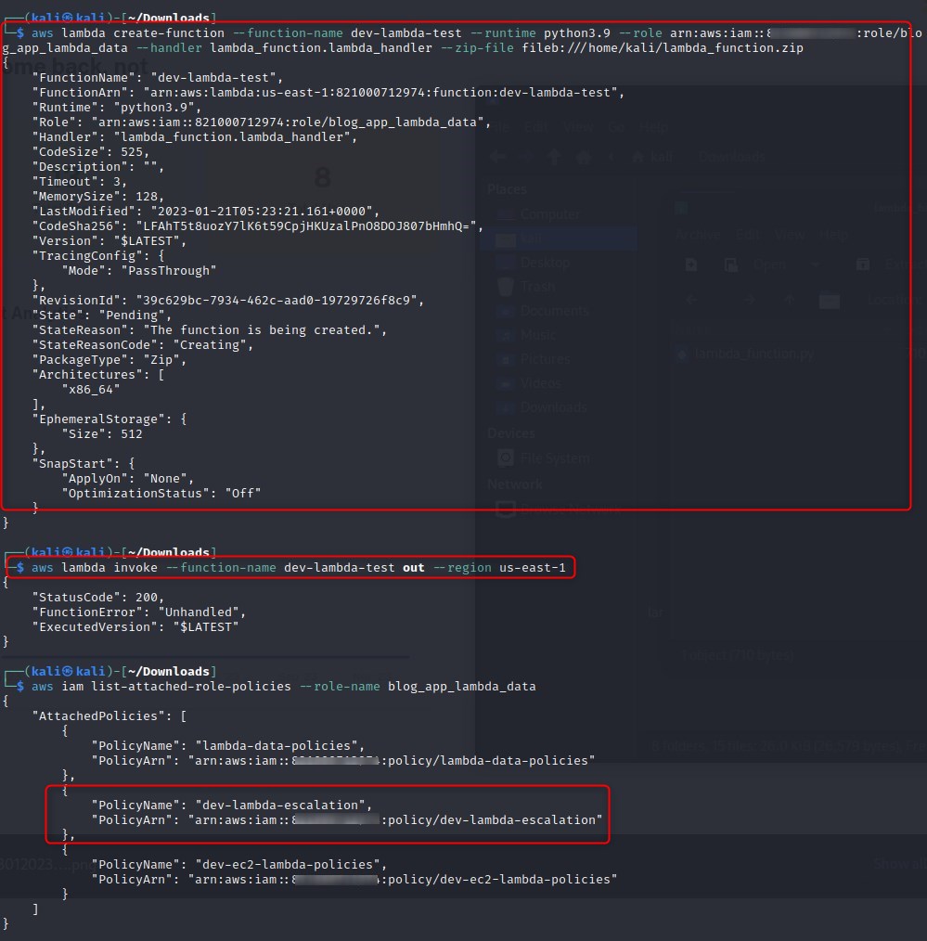Click the "FunctionError": "Unhandled" line
The height and width of the screenshot is (941, 927).
point(138,612)
